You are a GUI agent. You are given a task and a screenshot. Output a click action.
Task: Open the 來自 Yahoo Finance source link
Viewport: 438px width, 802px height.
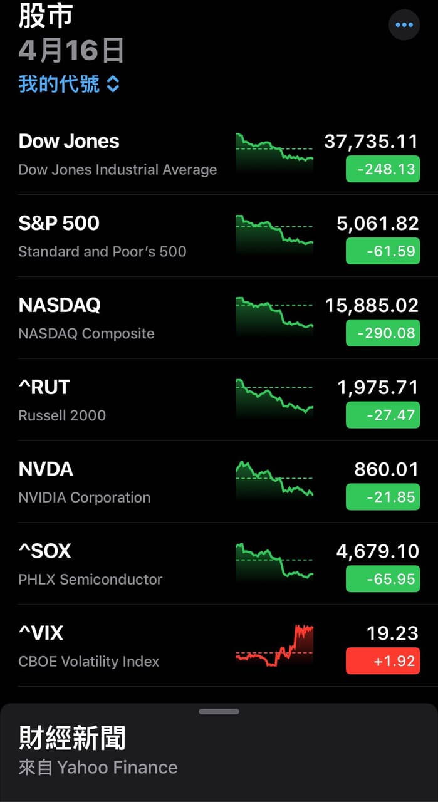click(x=98, y=768)
